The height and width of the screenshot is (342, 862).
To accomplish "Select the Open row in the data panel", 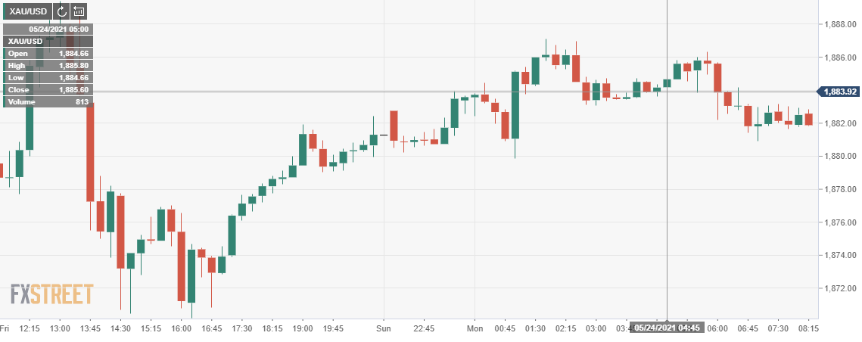I will pos(48,54).
